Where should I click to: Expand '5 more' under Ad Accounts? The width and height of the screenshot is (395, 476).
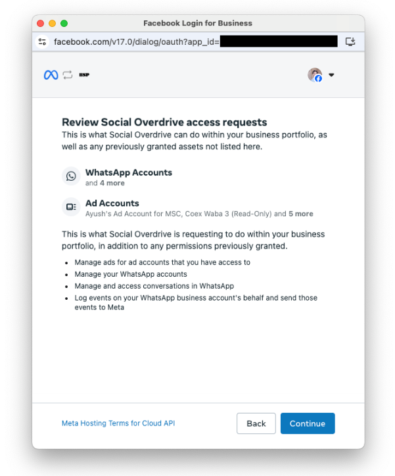coord(300,214)
